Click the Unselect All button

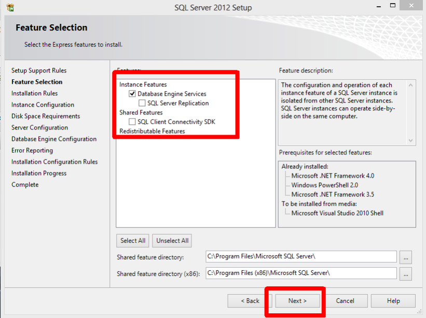[x=172, y=241]
